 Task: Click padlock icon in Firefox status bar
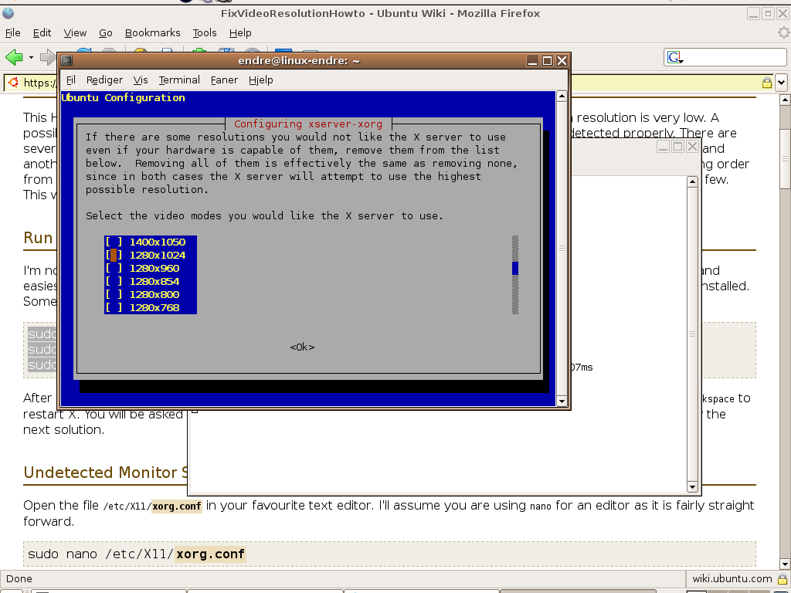[783, 579]
